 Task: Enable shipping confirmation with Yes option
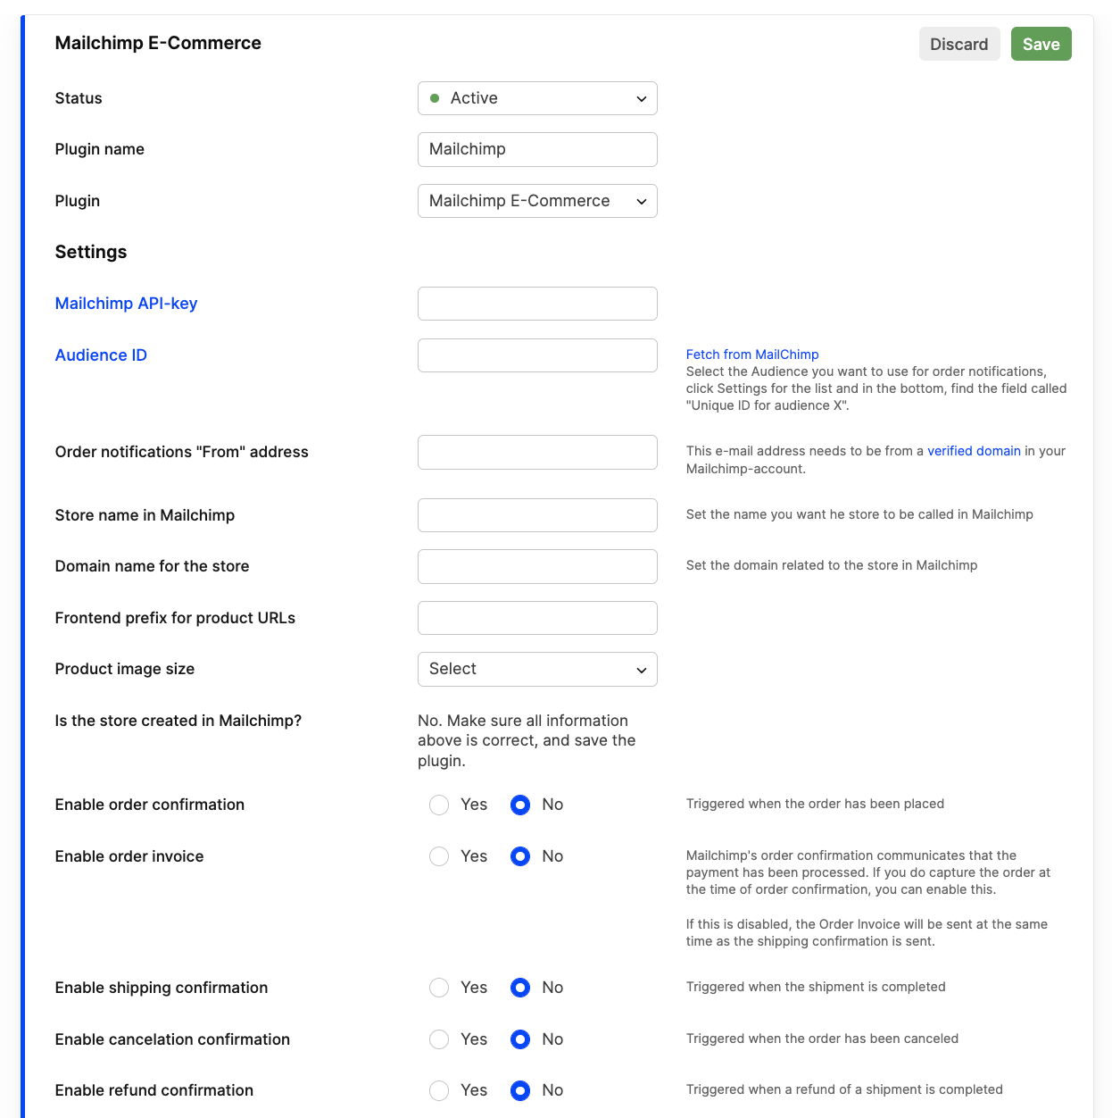tap(438, 988)
